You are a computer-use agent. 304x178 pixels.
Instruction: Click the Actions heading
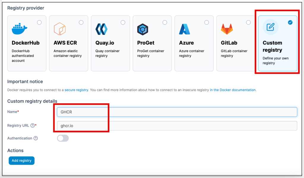coord(15,150)
